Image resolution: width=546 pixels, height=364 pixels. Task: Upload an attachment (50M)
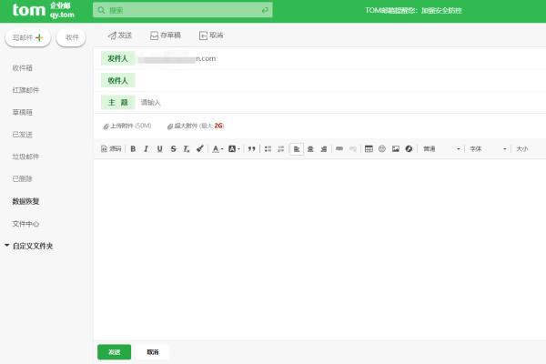click(x=127, y=126)
